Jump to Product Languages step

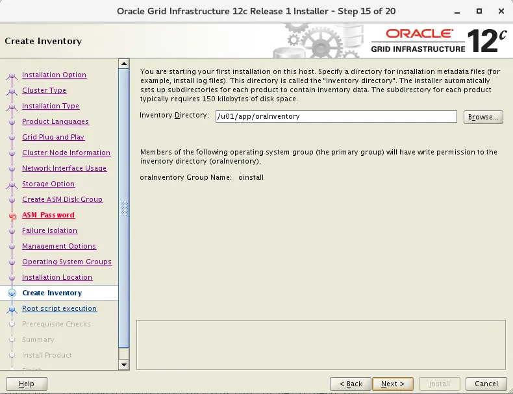(x=55, y=121)
